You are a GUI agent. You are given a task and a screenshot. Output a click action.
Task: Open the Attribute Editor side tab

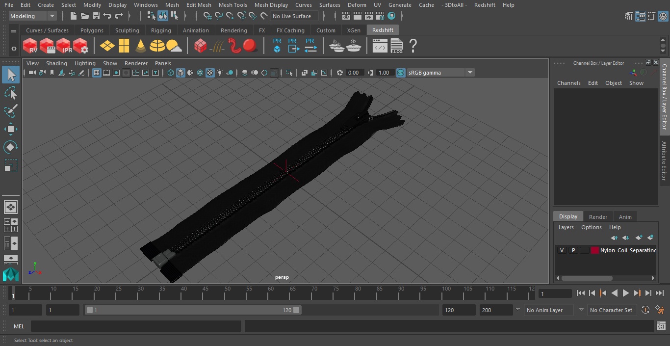[x=665, y=160]
